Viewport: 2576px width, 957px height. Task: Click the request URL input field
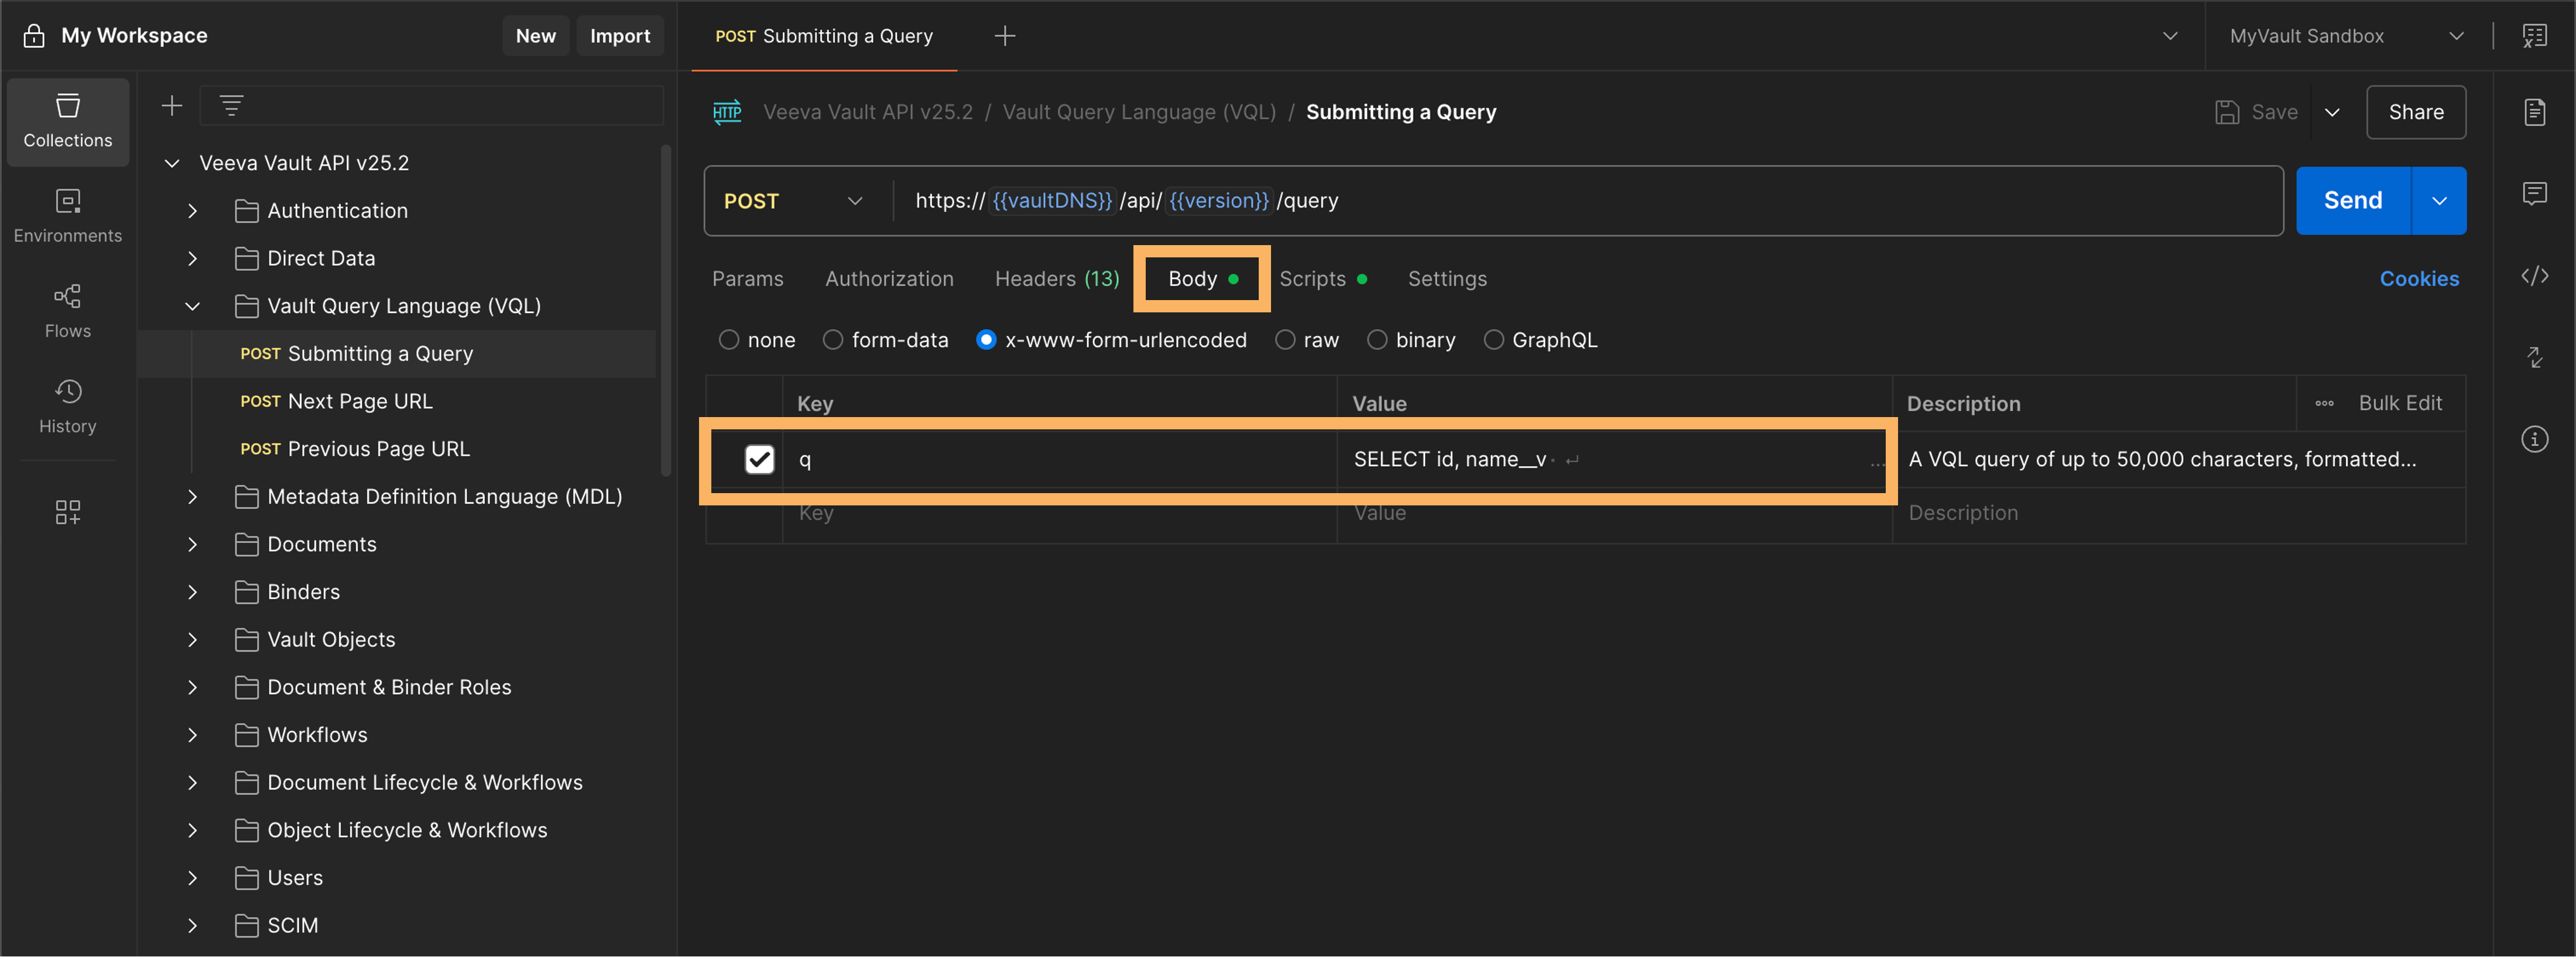(1700, 201)
